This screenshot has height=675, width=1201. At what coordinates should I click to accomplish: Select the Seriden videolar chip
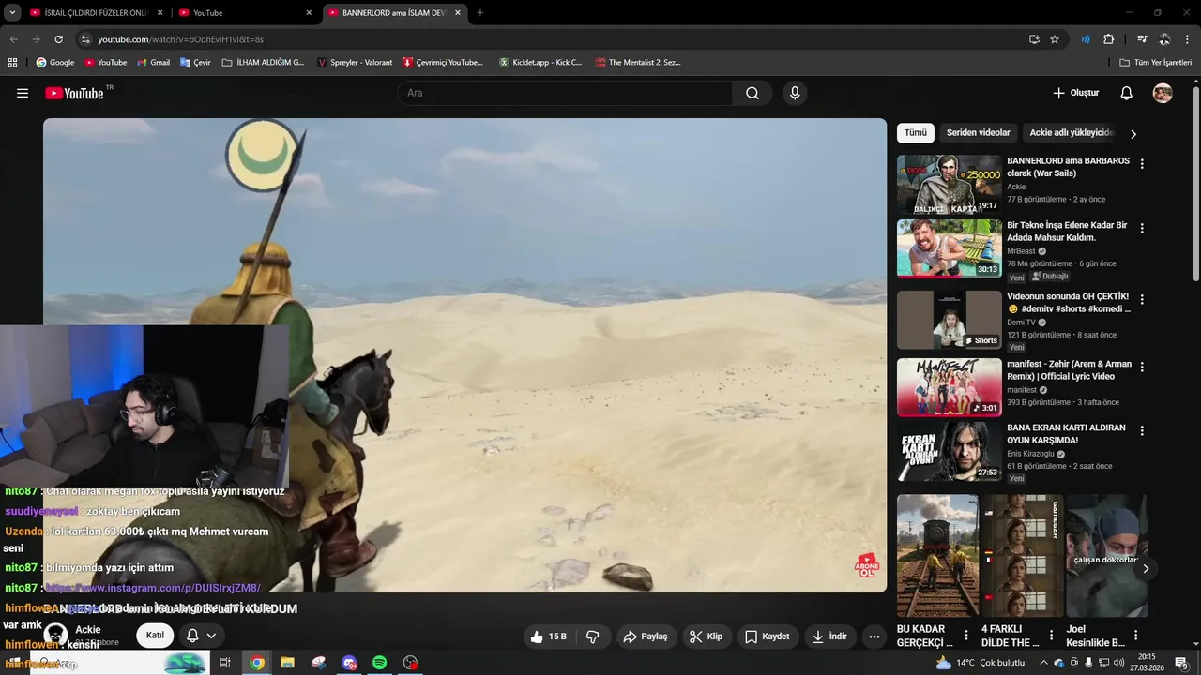pos(978,133)
